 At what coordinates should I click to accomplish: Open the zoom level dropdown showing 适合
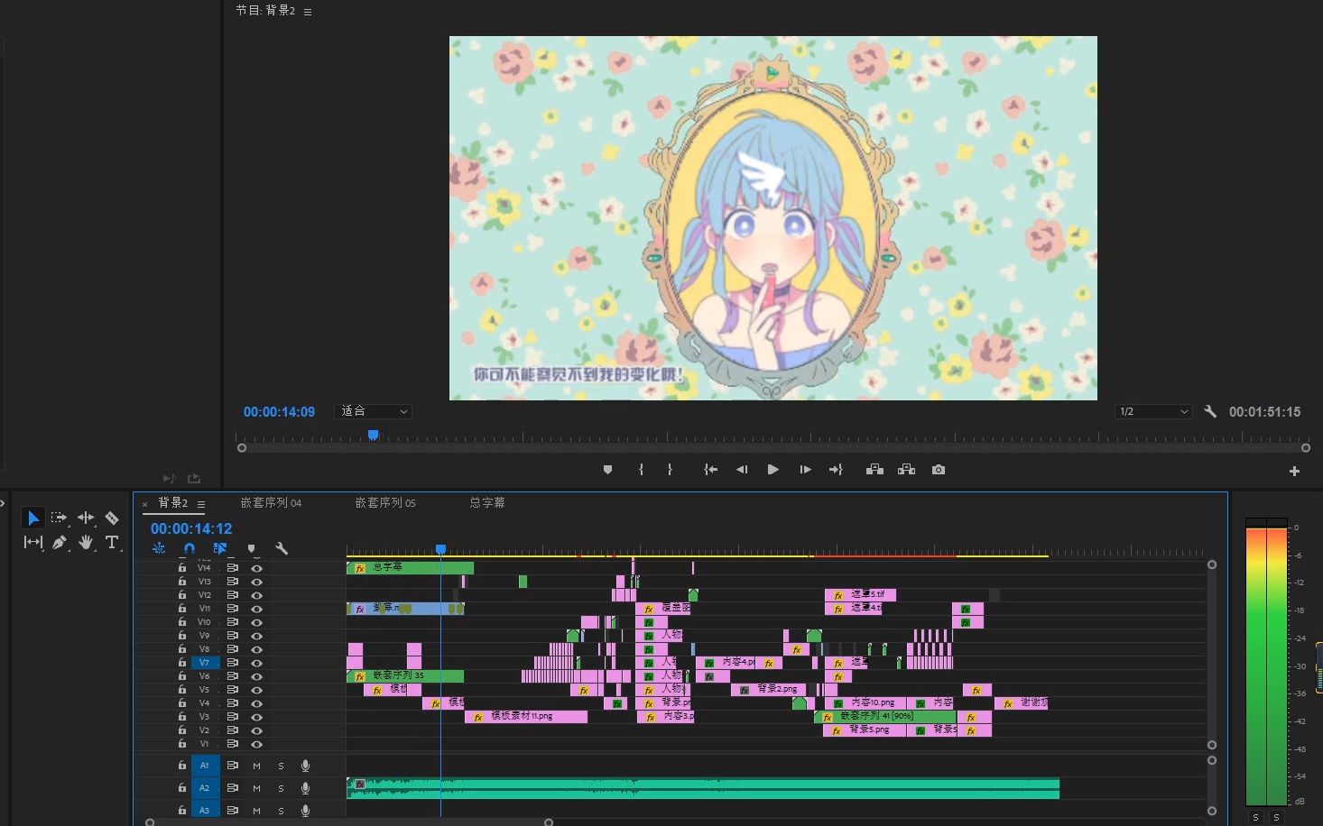click(x=374, y=411)
